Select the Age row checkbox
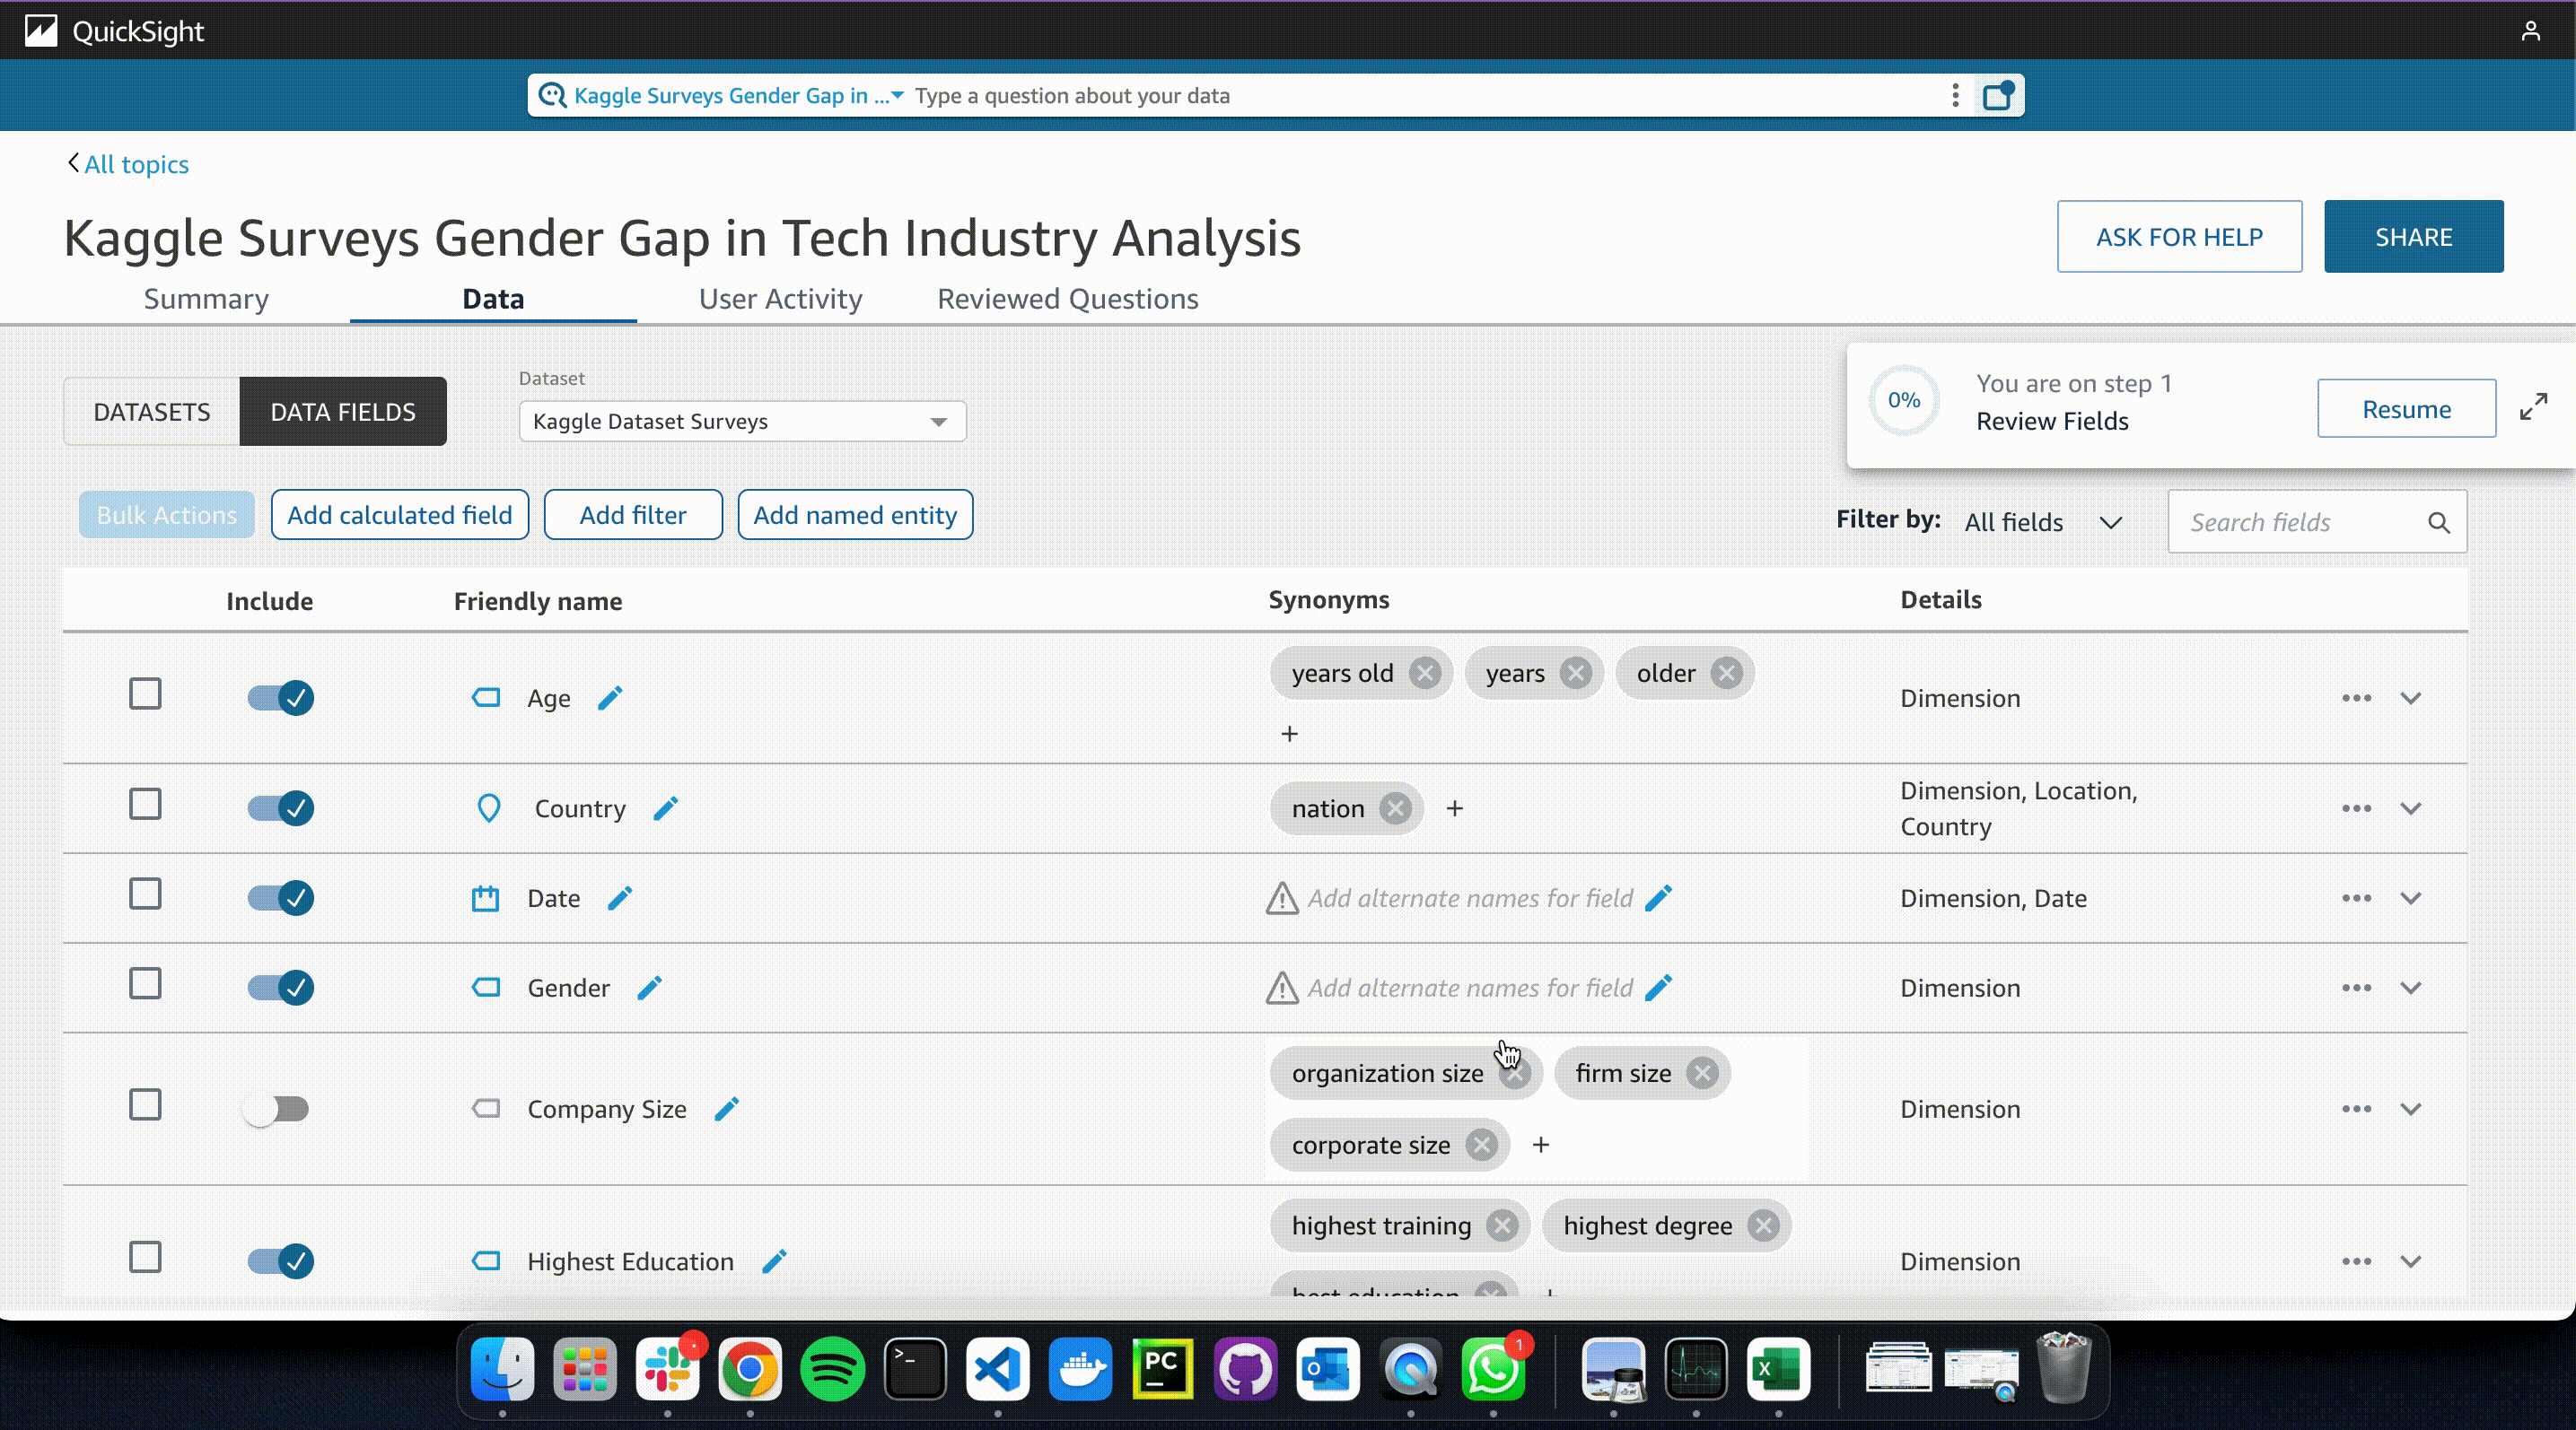 click(x=145, y=693)
